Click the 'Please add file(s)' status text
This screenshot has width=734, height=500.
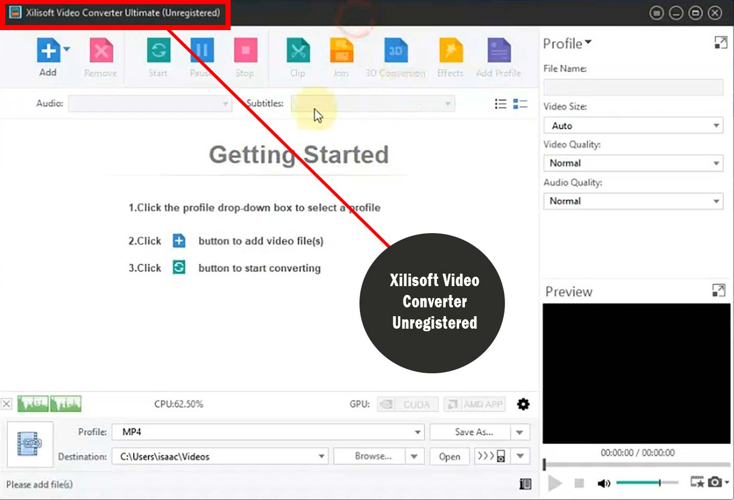(39, 484)
